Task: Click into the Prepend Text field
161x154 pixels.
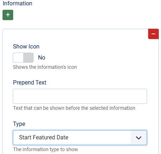Action: pos(80,96)
